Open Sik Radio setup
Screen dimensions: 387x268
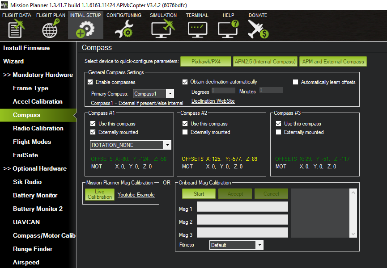(27, 182)
